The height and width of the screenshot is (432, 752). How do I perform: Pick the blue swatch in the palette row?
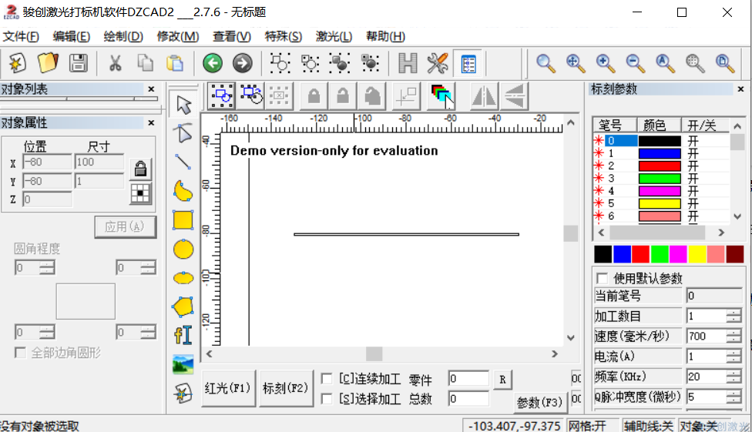point(622,254)
